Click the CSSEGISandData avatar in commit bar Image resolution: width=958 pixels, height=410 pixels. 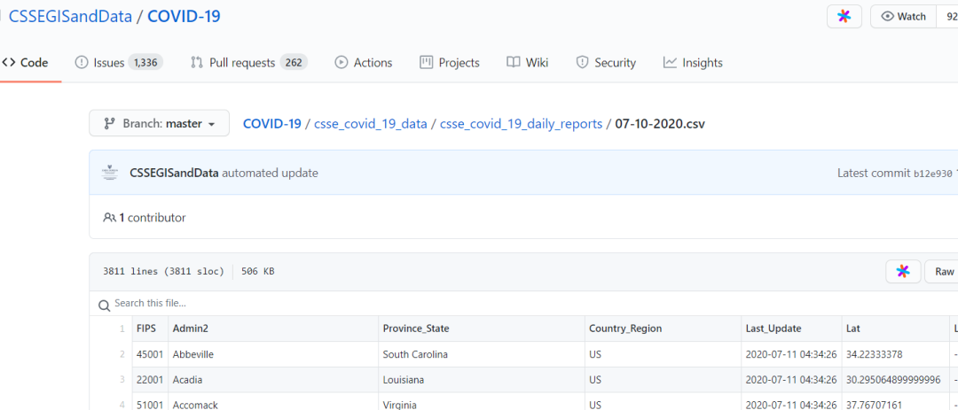coord(110,173)
